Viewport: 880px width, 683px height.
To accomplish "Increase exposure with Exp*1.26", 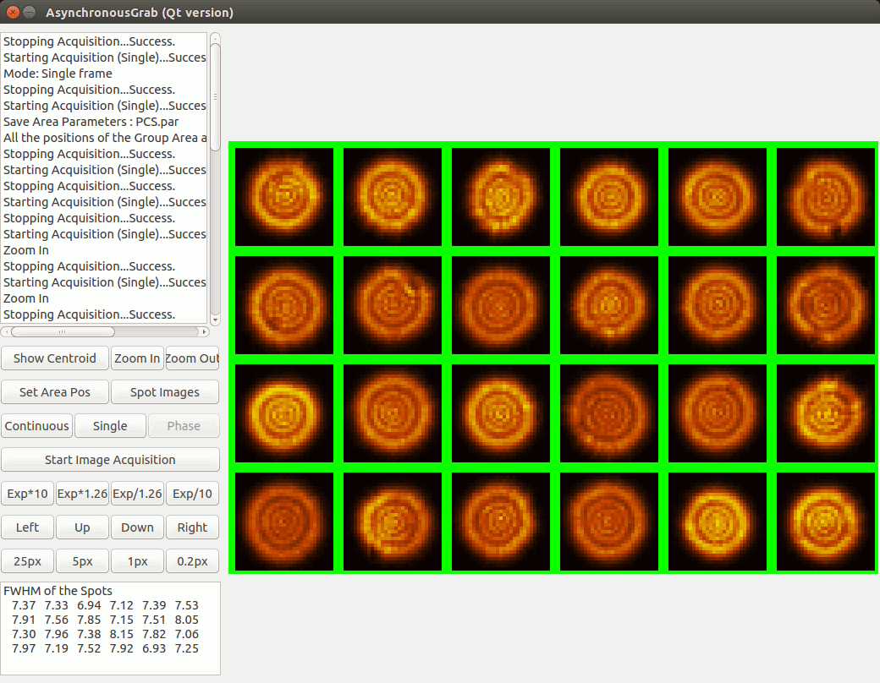I will pyautogui.click(x=82, y=494).
